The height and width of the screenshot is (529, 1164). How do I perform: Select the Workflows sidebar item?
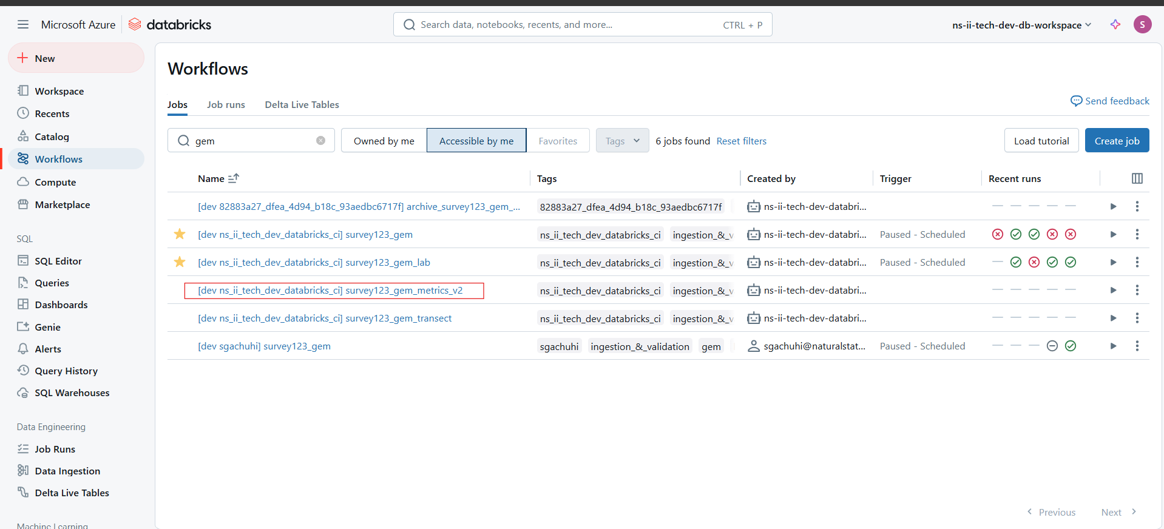click(76, 159)
